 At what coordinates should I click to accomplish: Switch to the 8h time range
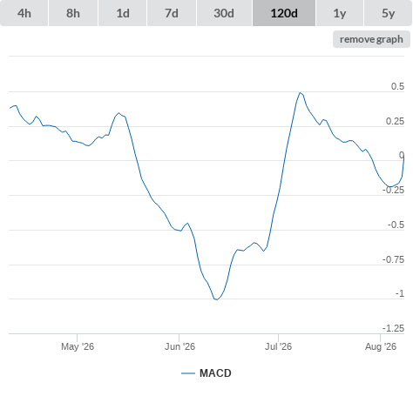click(x=73, y=13)
